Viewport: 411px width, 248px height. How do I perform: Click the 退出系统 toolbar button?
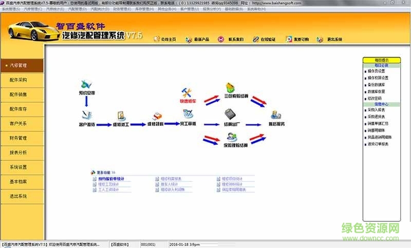(x=330, y=39)
